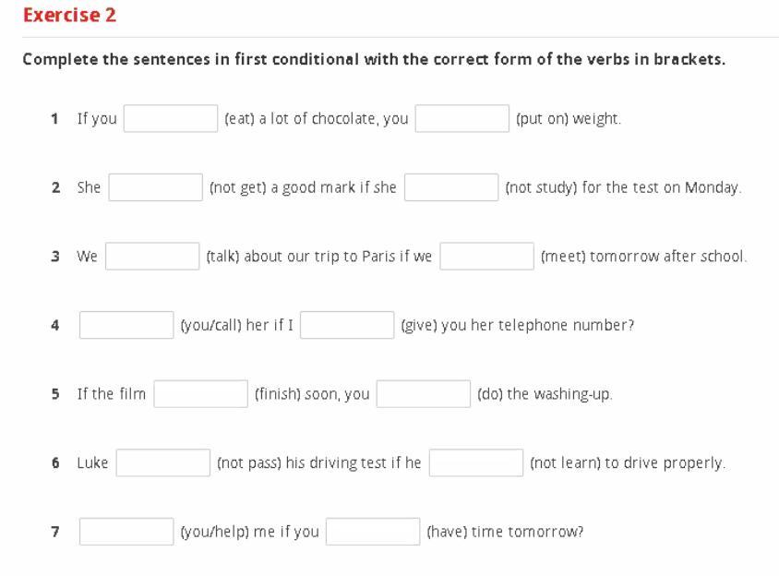The image size is (779, 576).
Task: Click the "(not pass)" input box
Action: pyautogui.click(x=163, y=463)
